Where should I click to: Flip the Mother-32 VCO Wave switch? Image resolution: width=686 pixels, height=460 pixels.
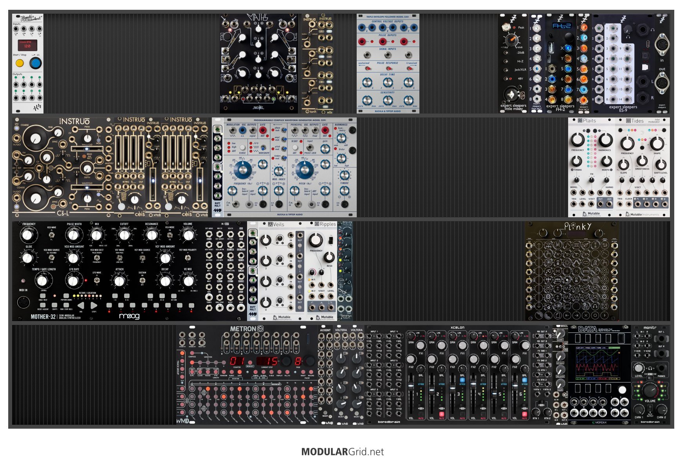coord(51,235)
